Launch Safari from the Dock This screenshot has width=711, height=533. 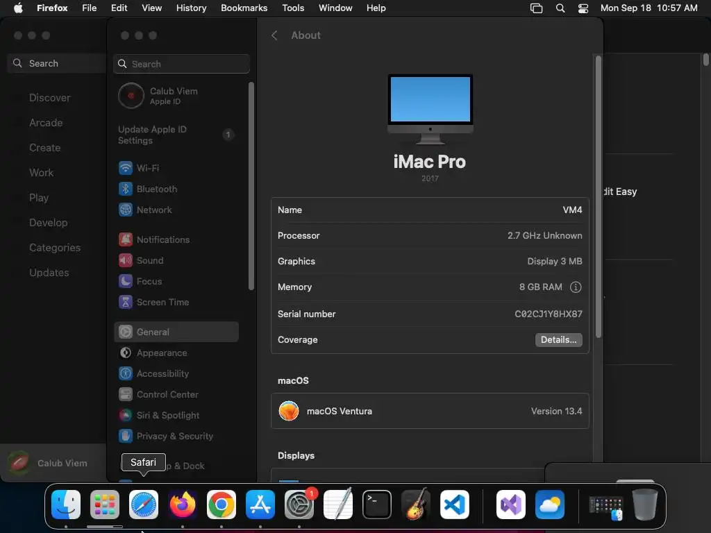point(144,505)
